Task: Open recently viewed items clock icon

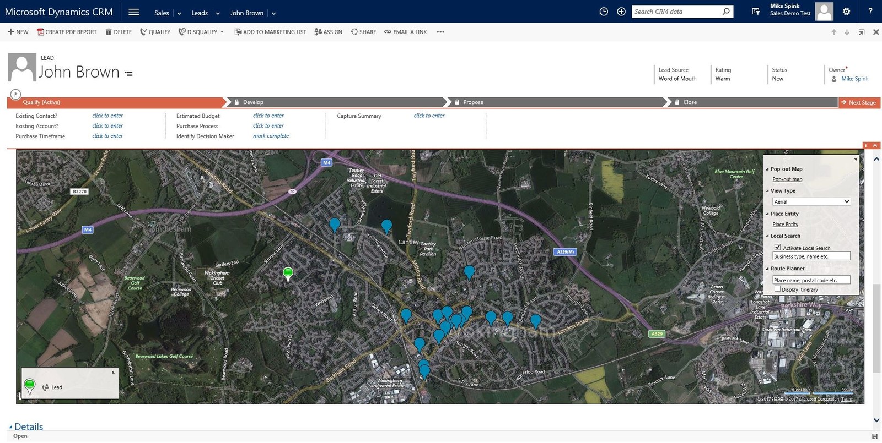Action: click(x=604, y=12)
